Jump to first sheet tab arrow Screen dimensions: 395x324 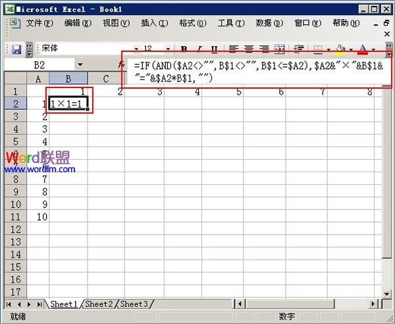point(9,304)
